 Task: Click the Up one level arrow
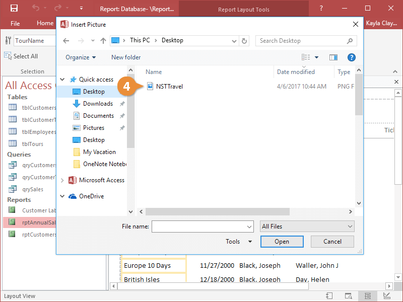click(x=103, y=41)
